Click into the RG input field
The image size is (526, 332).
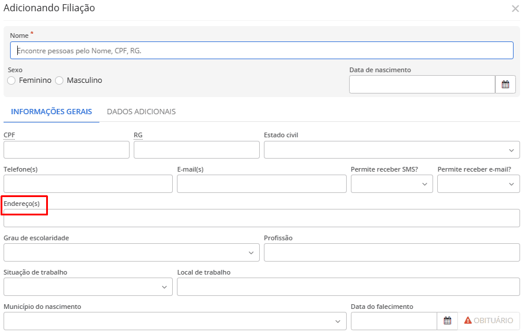click(x=196, y=150)
